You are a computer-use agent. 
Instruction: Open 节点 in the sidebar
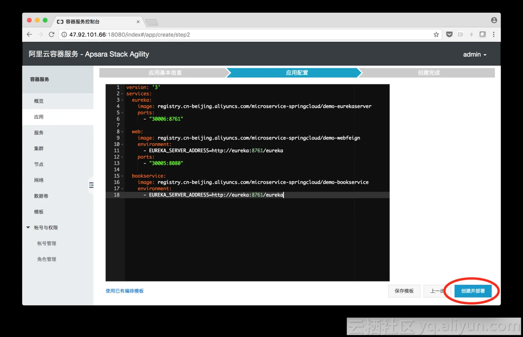(x=58, y=164)
